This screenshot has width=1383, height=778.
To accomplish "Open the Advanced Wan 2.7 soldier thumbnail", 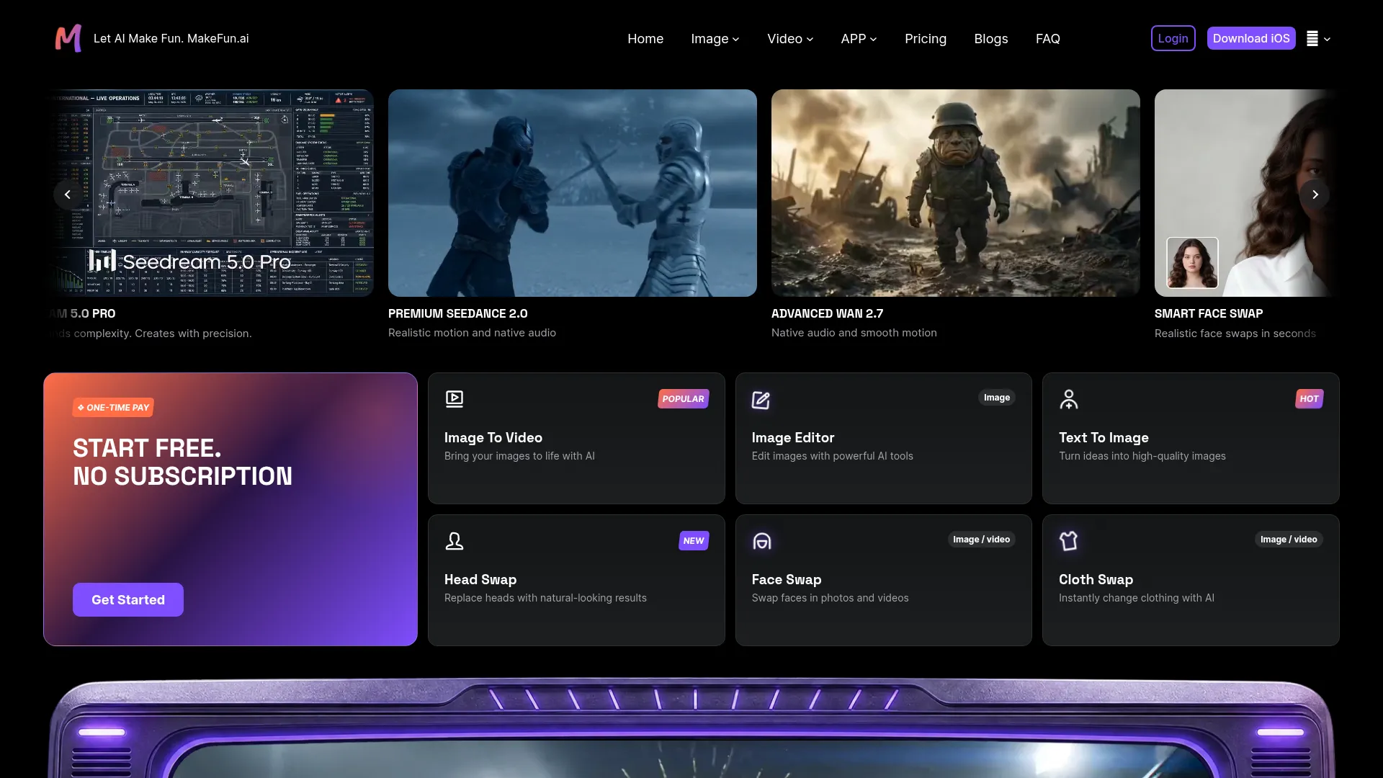I will [956, 193].
